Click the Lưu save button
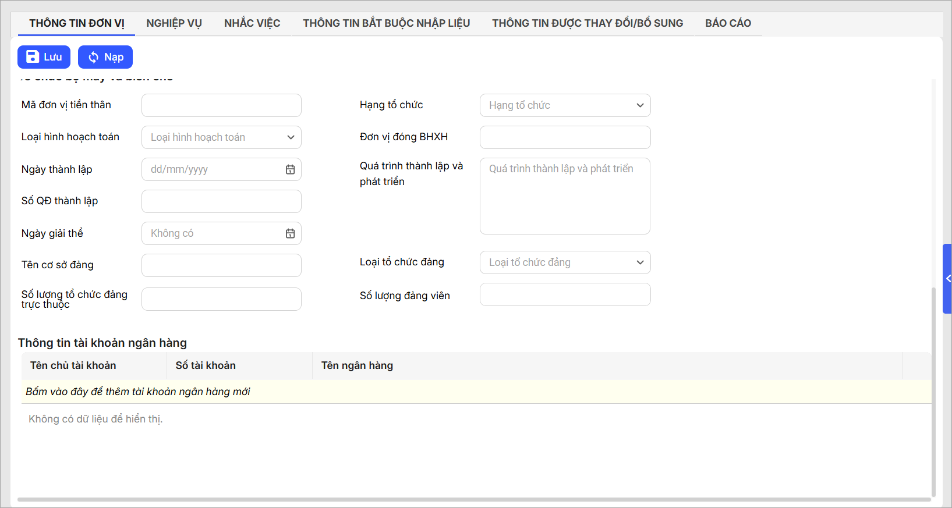This screenshot has width=952, height=508. (x=44, y=57)
